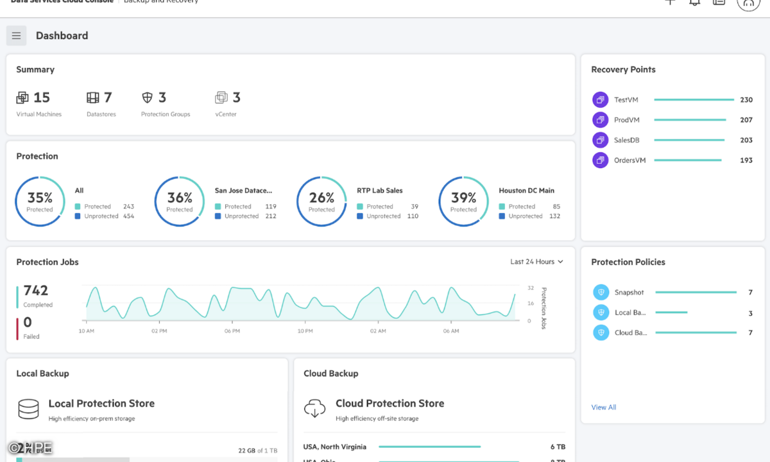Click the USA, North Virginia region label
Image resolution: width=770 pixels, height=462 pixels.
pos(336,447)
